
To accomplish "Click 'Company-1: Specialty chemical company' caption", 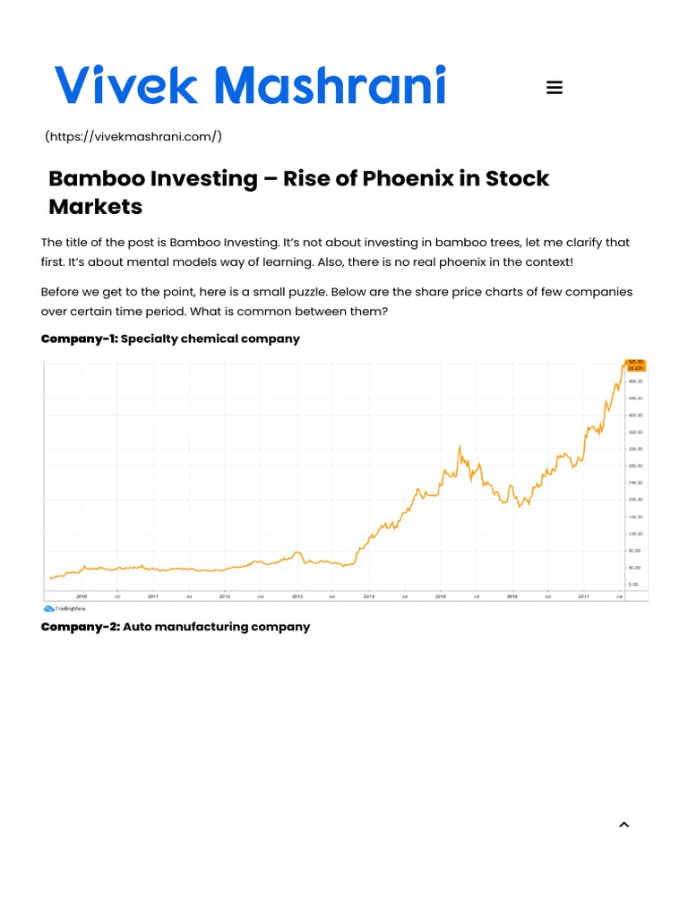I will point(170,339).
